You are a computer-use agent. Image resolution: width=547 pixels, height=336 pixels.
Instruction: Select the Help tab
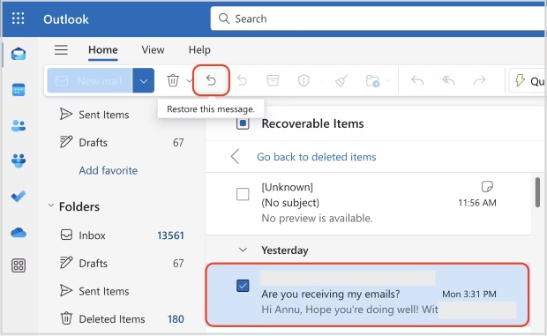199,50
